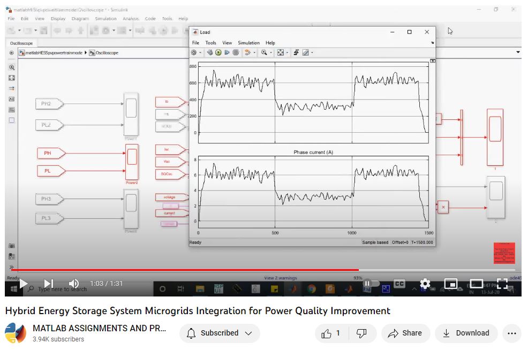
Task: Open scope configuration properties dropdown arrow
Action: tap(200, 52)
